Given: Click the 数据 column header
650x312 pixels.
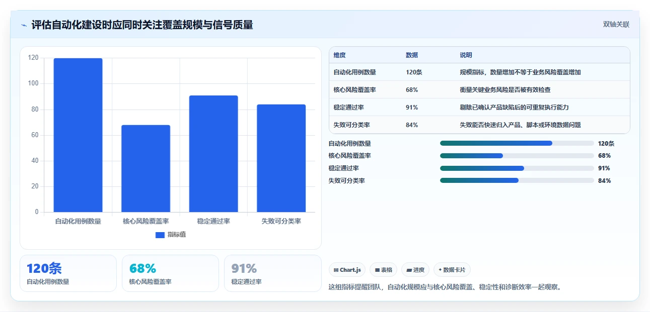Looking at the screenshot, I should click(x=412, y=55).
